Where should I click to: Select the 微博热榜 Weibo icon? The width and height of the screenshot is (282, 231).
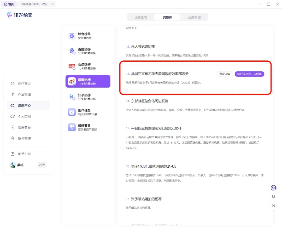72,81
